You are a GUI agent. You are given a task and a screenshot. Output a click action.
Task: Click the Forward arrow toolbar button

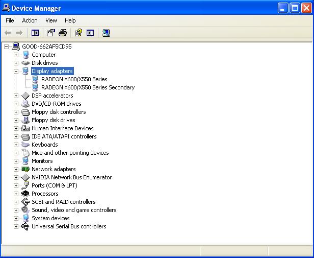tap(19, 33)
